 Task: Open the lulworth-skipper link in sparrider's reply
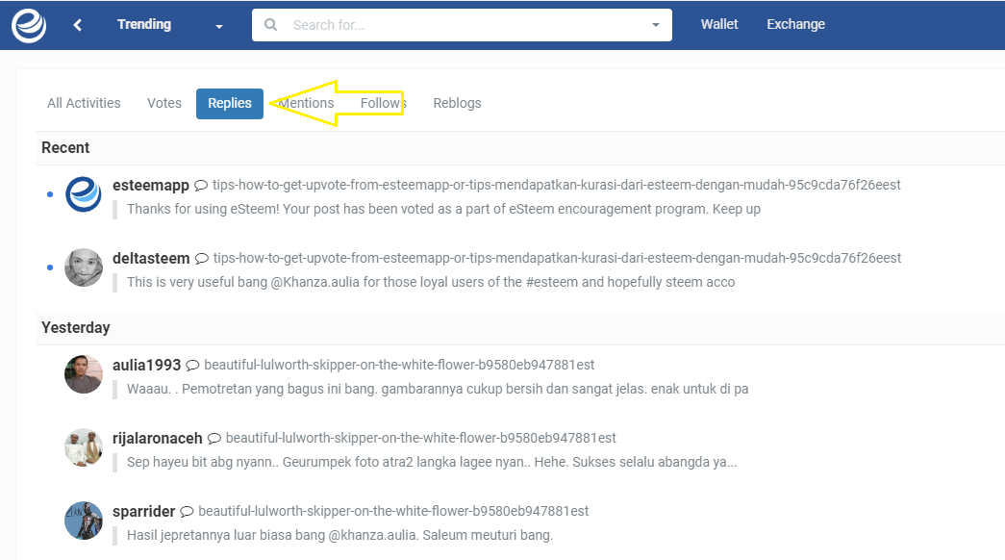tap(393, 511)
